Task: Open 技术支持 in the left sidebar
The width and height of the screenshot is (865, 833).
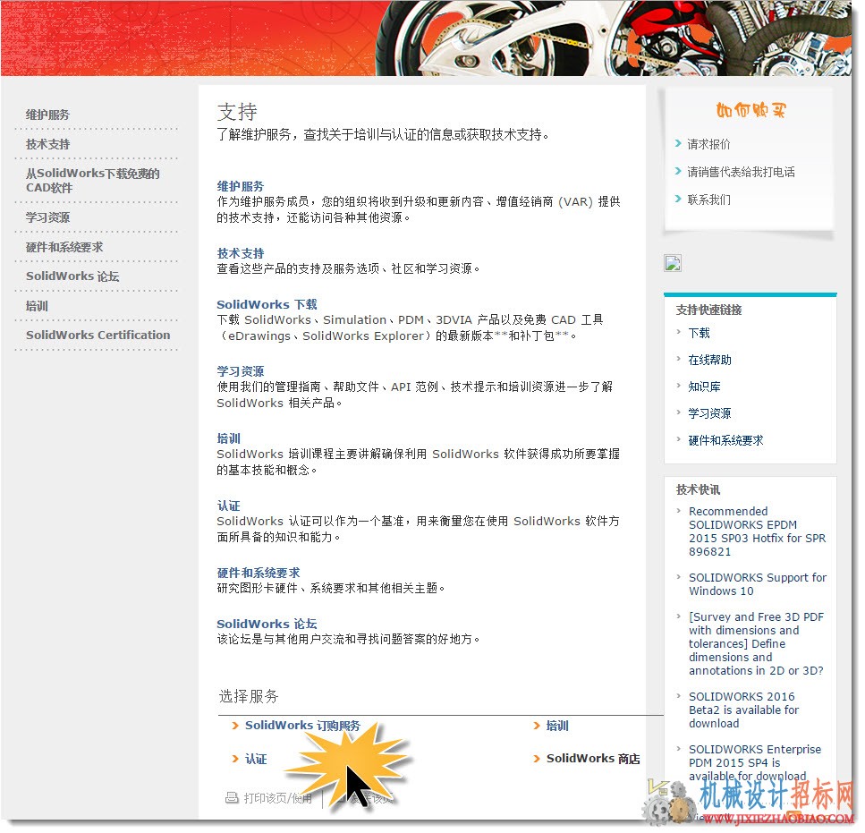Action: point(47,145)
